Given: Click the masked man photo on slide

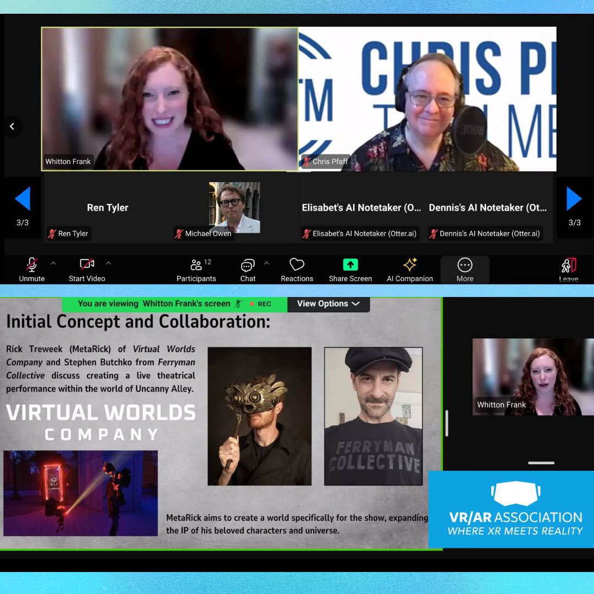Looking at the screenshot, I should tap(260, 416).
